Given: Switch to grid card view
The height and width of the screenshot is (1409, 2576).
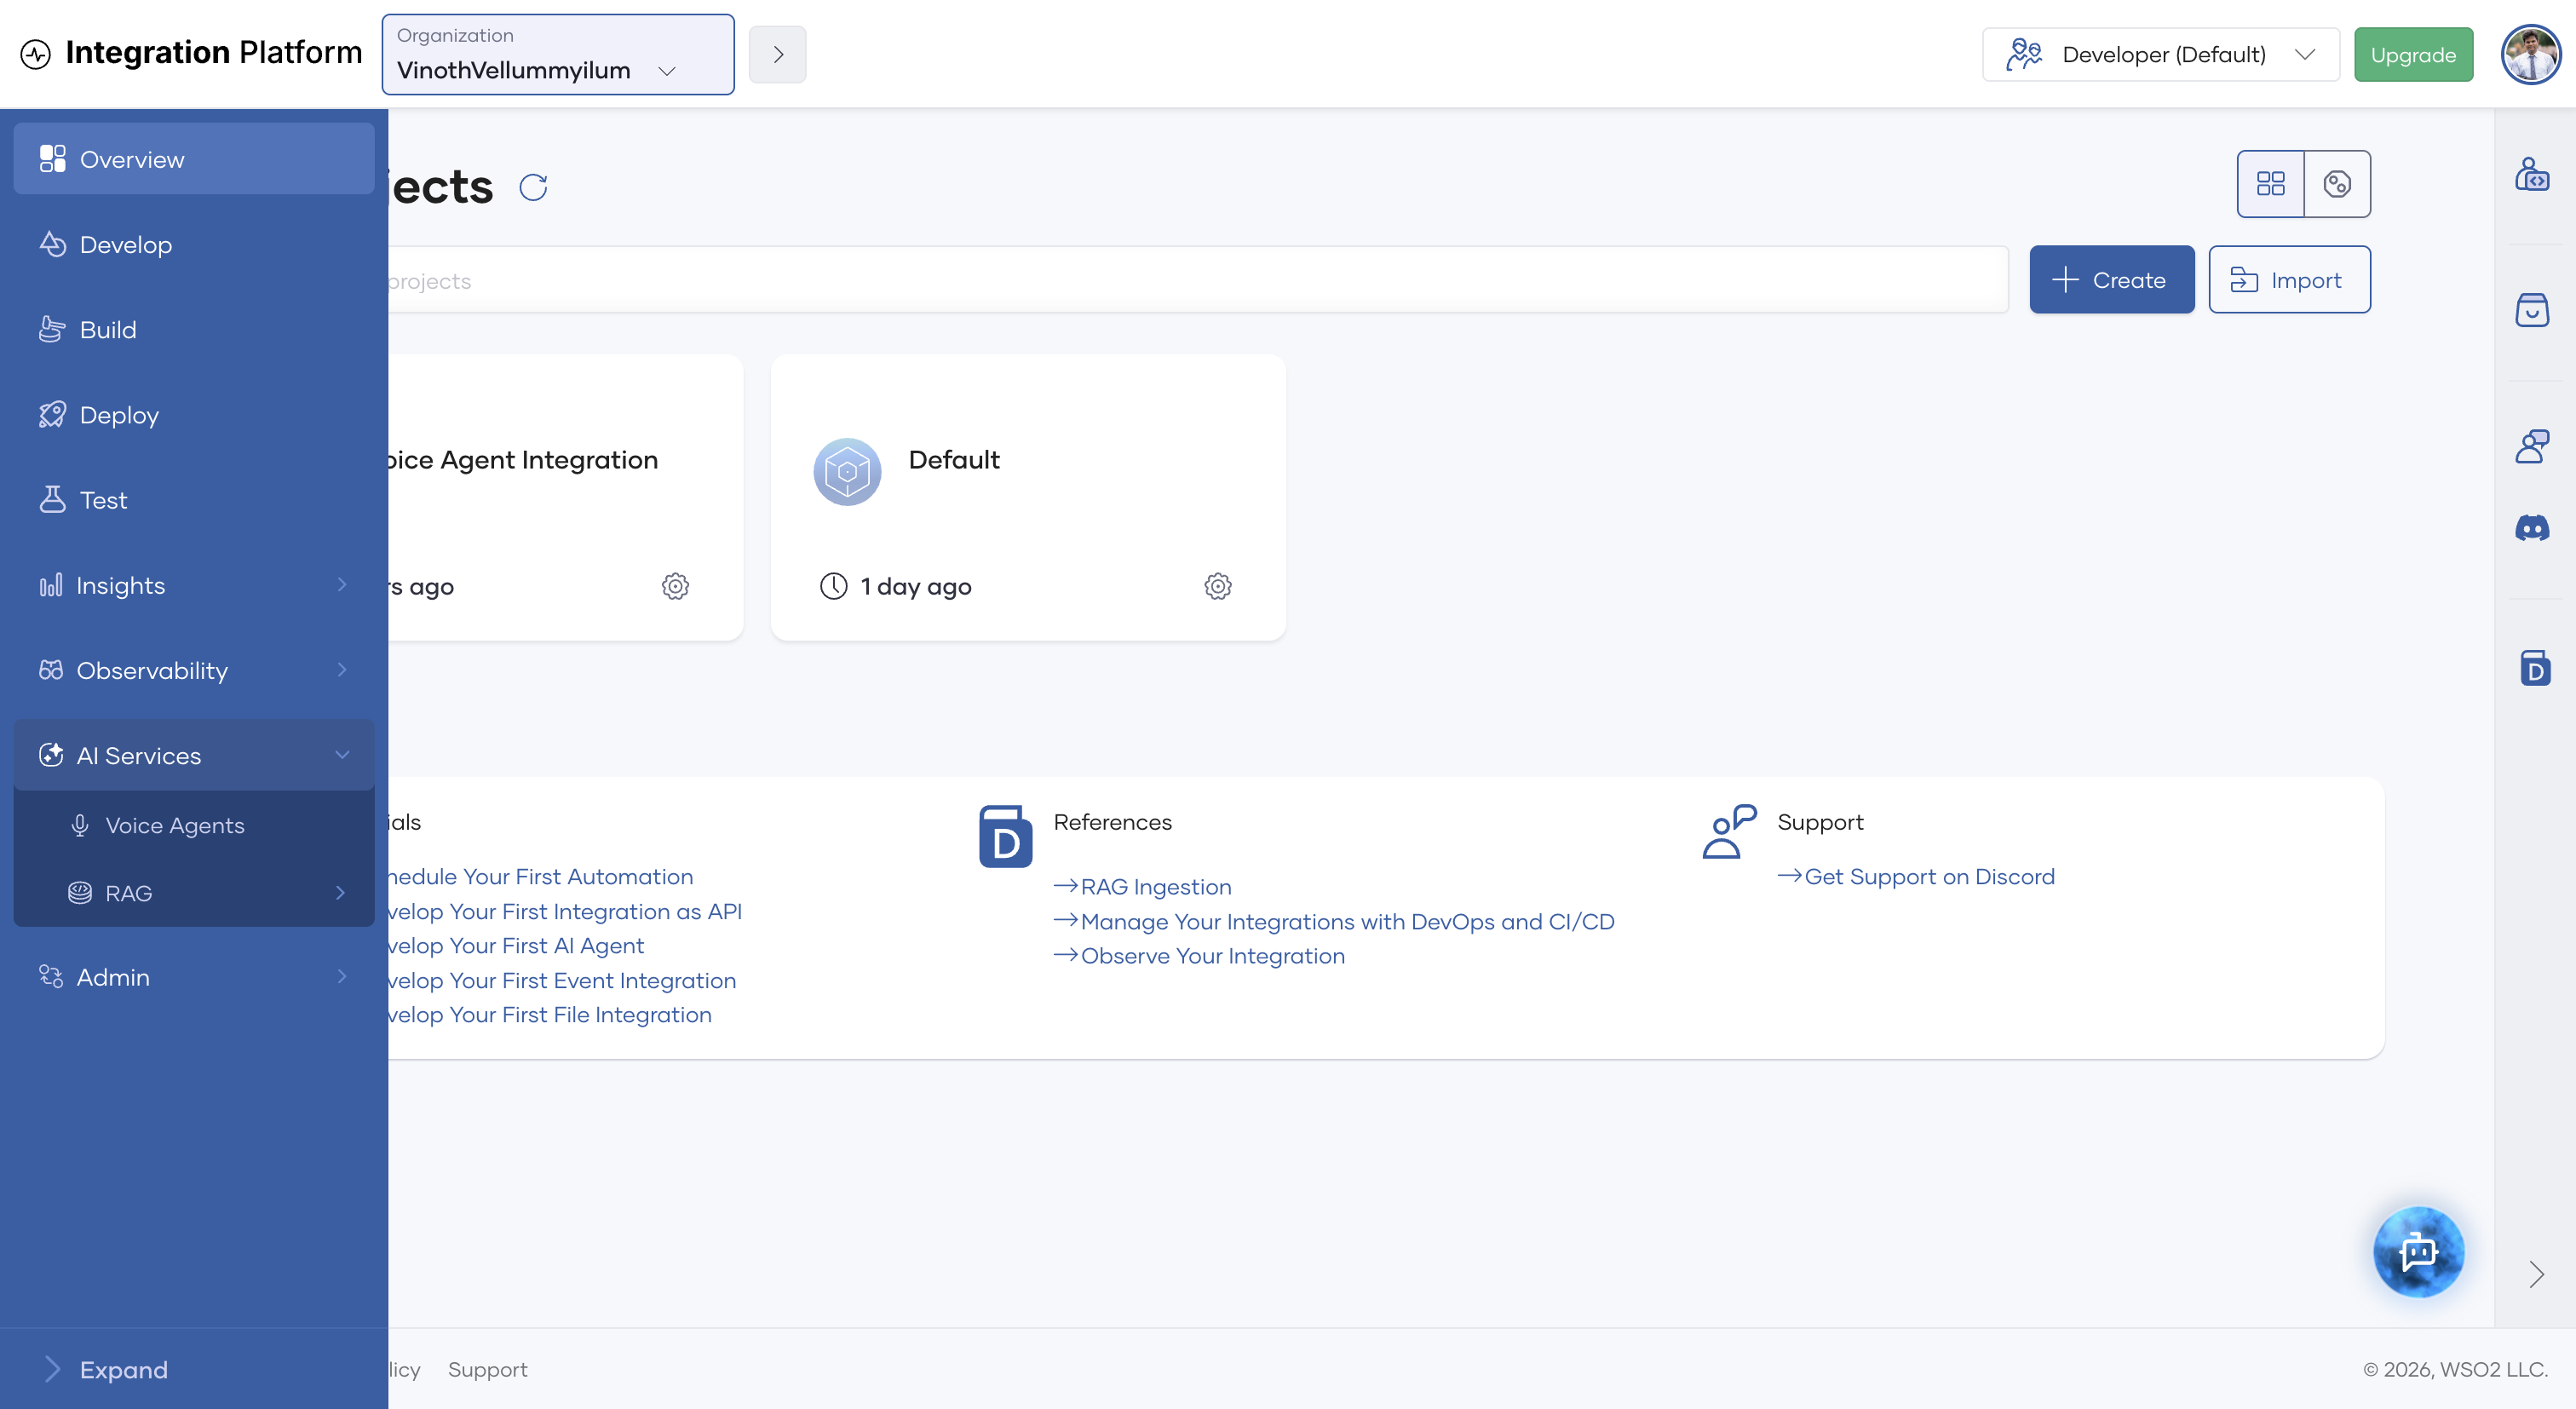Looking at the screenshot, I should [x=2270, y=184].
